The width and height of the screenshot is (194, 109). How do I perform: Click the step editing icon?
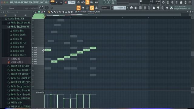87,8
